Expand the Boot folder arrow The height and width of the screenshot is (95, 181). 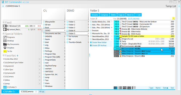(x=65, y=28)
